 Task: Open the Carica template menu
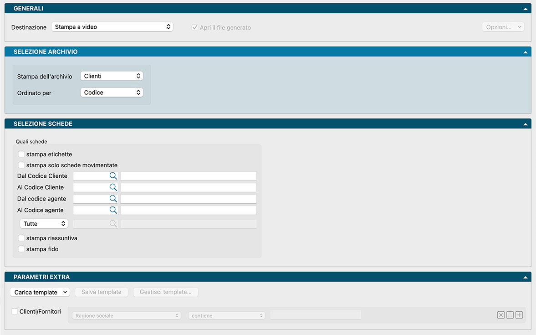tap(40, 292)
